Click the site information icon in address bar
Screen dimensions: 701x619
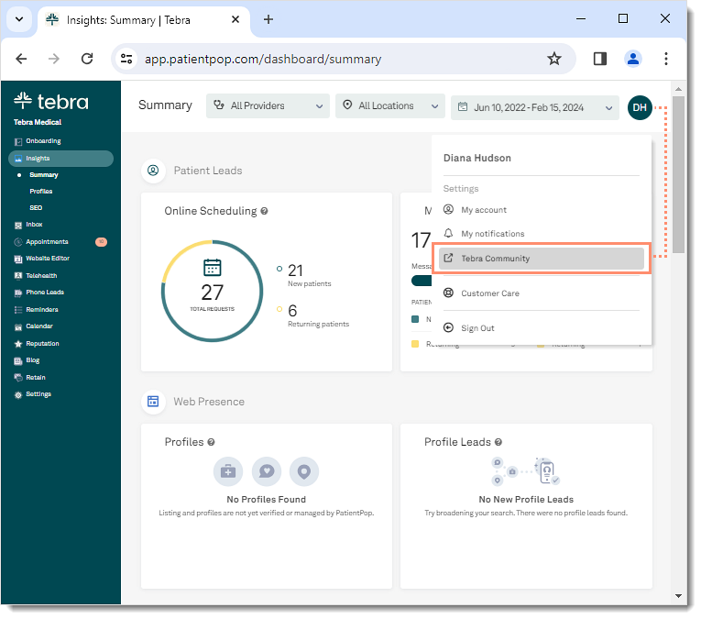coord(126,59)
